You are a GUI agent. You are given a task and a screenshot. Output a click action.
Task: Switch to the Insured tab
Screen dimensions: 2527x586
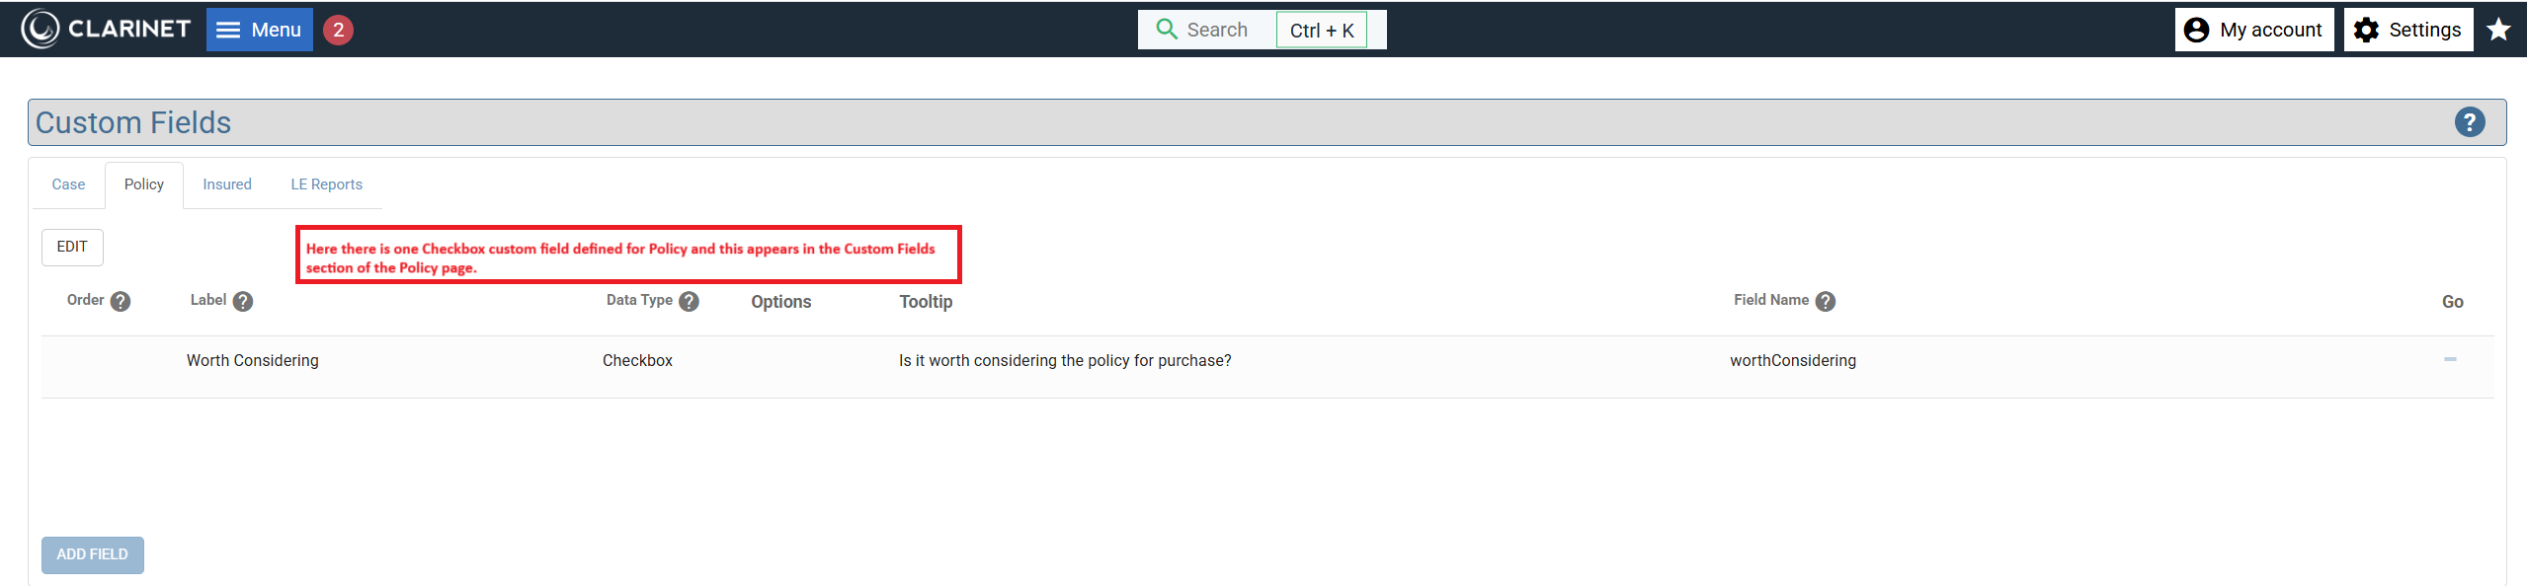[227, 184]
